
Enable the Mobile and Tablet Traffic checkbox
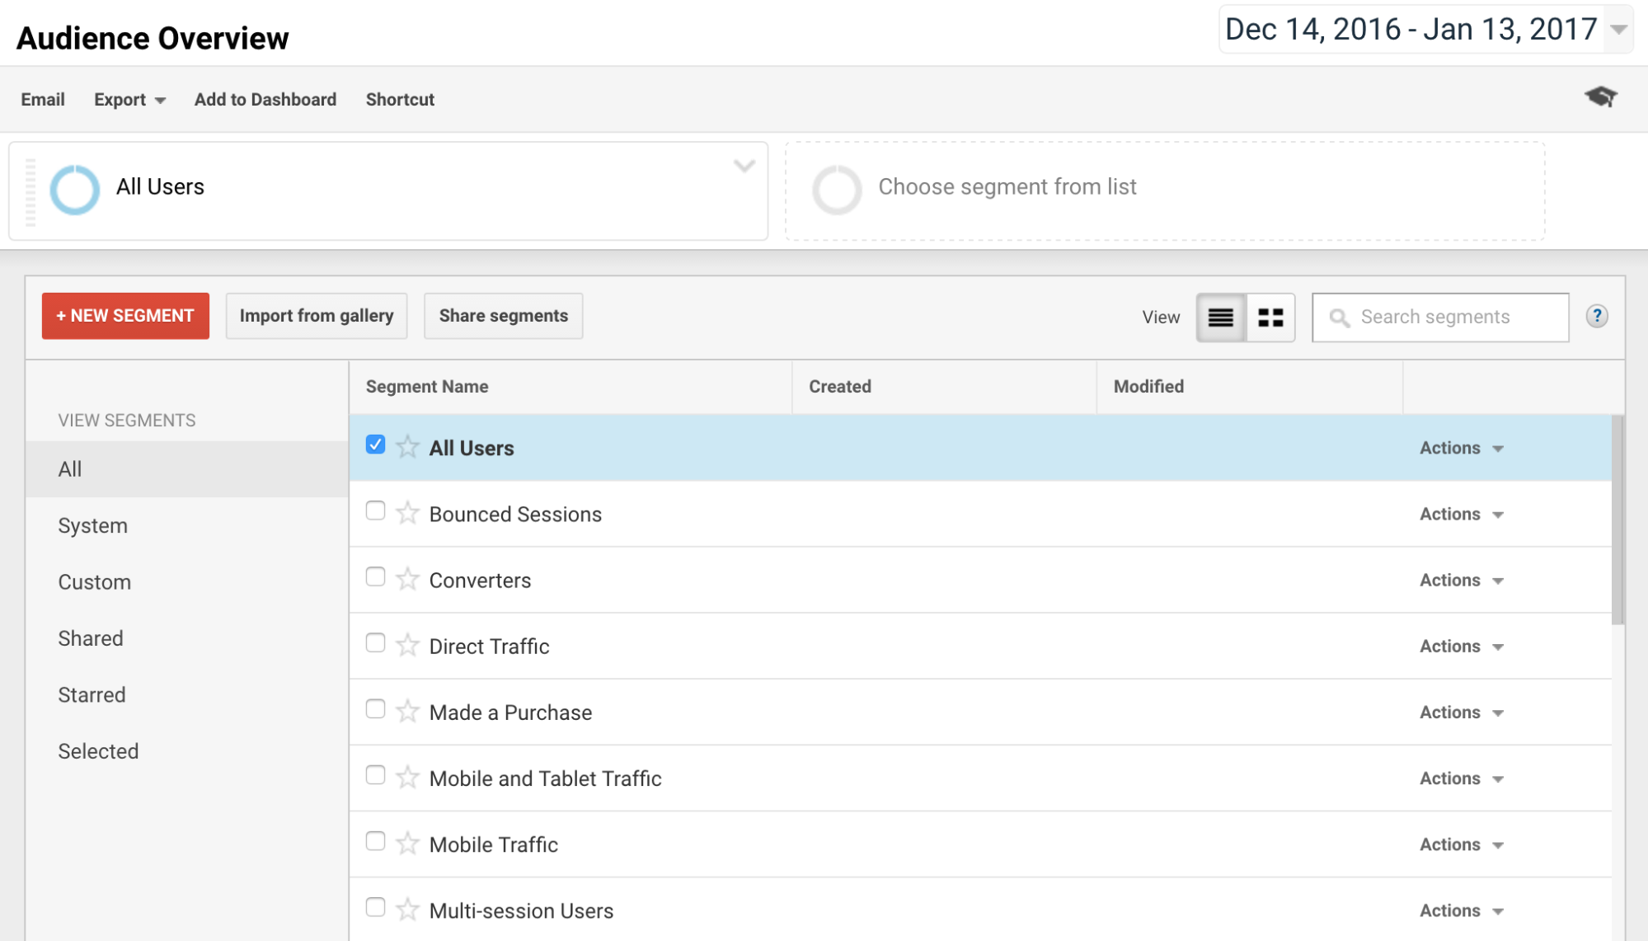click(375, 775)
